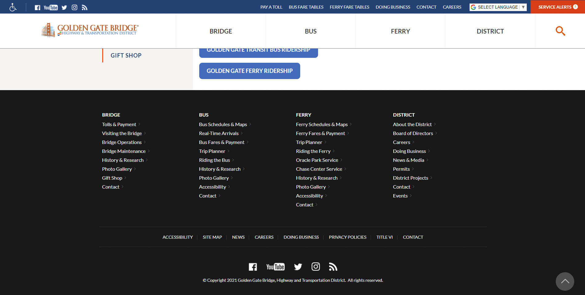Click Privacy Policies in footer bar

click(348, 237)
